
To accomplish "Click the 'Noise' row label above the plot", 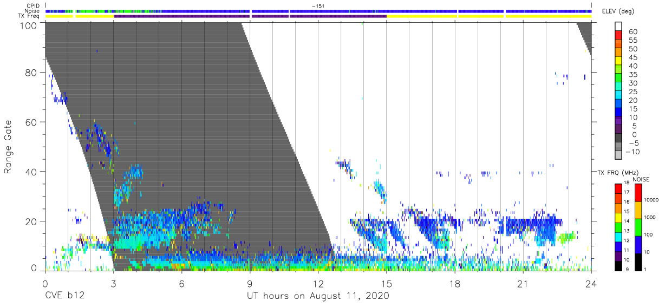I will 33,11.
